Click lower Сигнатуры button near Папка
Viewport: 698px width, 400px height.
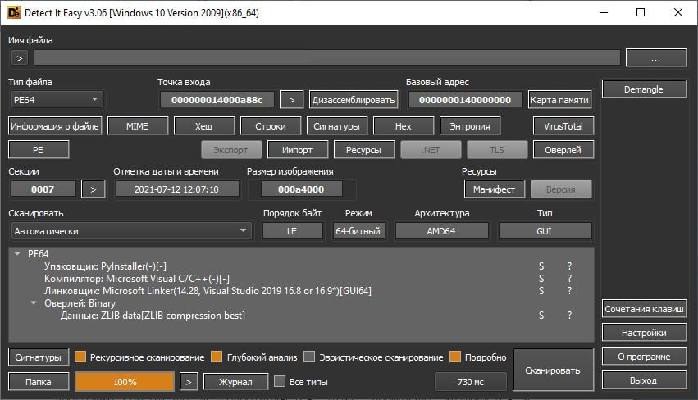(39, 357)
